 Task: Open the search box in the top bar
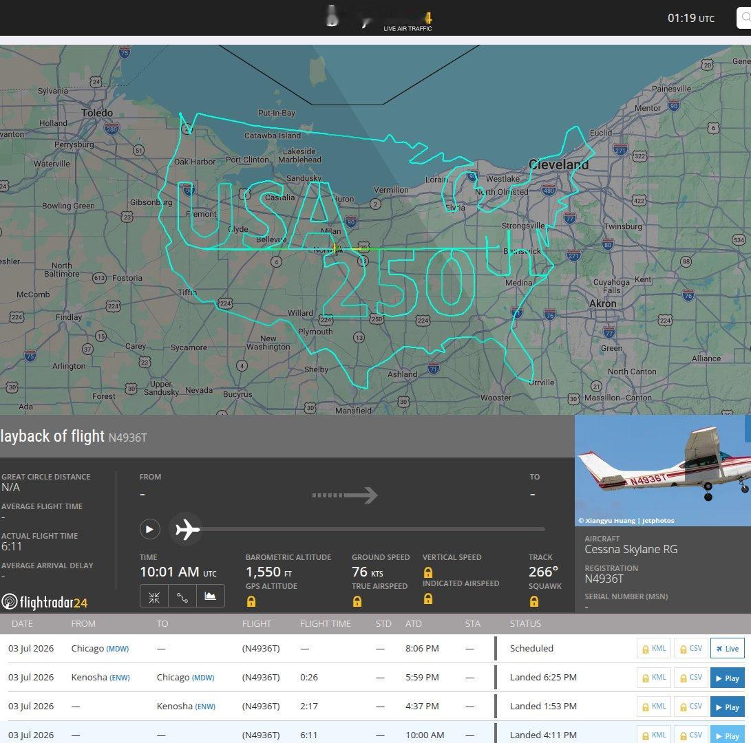coord(743,18)
